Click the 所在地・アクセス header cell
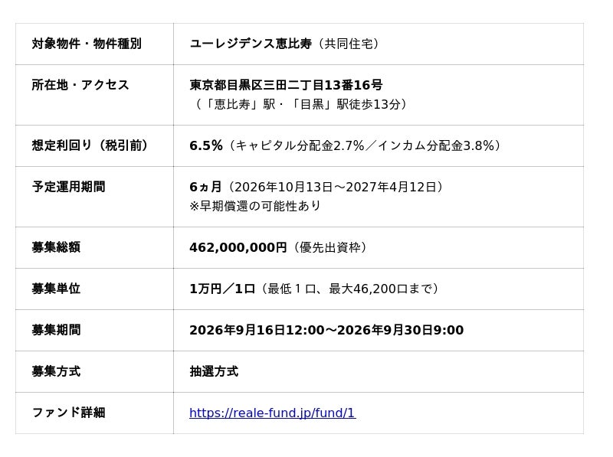The height and width of the screenshot is (457, 613). coord(94,95)
